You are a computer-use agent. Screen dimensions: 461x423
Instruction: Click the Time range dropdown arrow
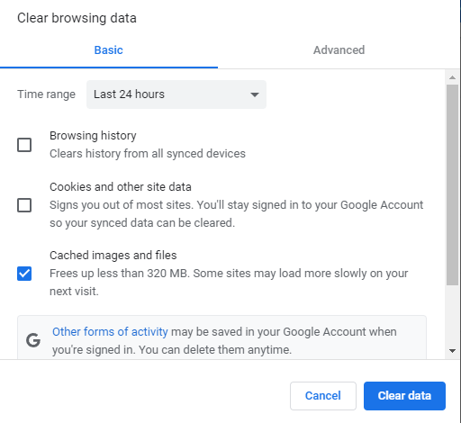pyautogui.click(x=255, y=94)
